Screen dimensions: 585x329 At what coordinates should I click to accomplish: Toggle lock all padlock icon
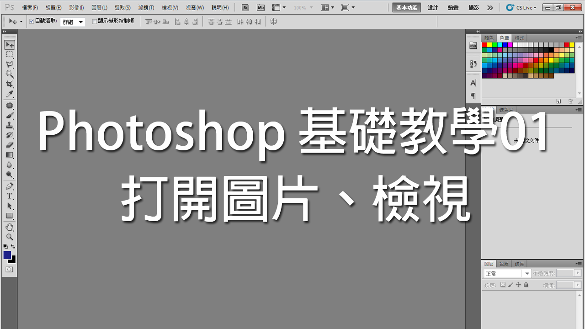coord(526,285)
